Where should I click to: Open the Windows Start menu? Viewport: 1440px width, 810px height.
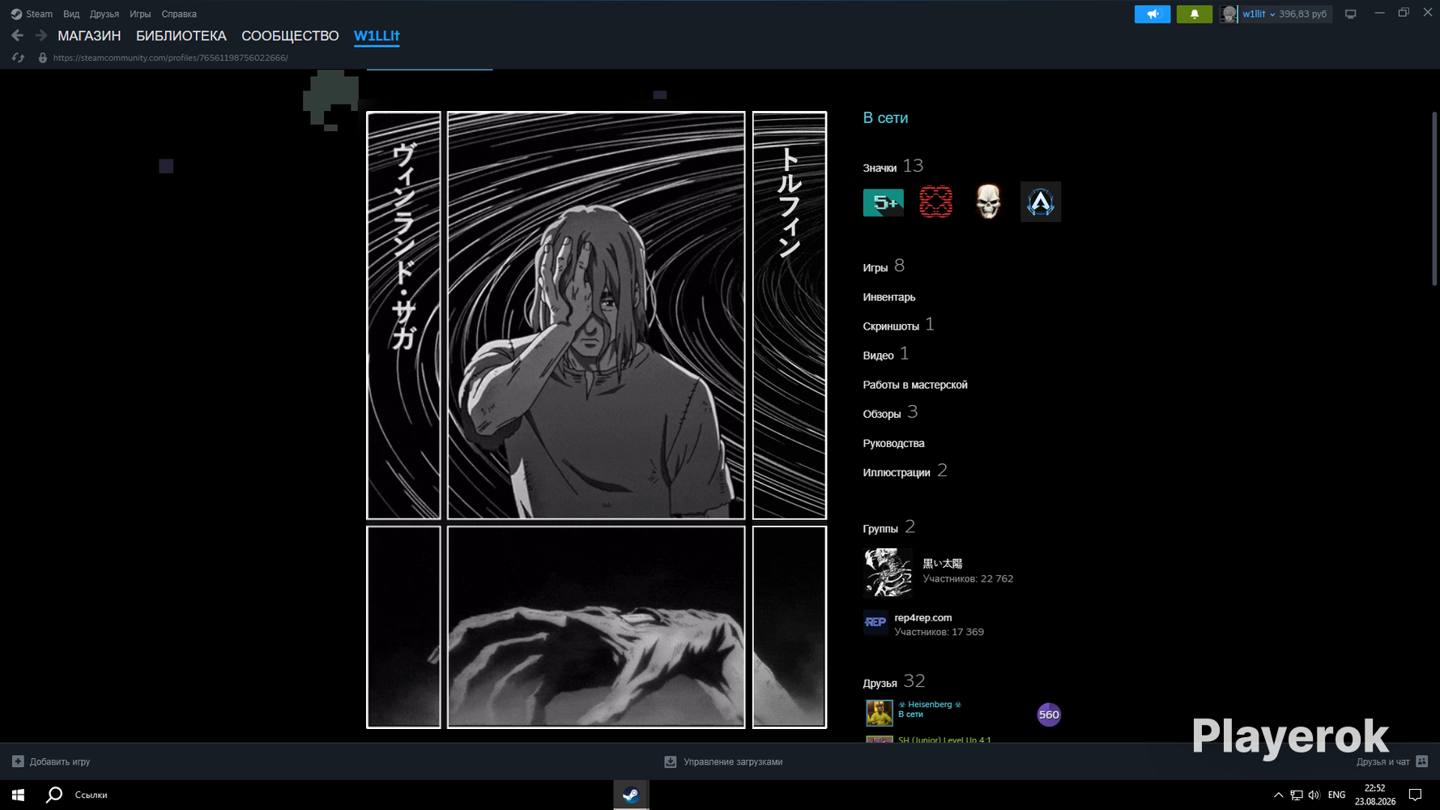tap(18, 795)
